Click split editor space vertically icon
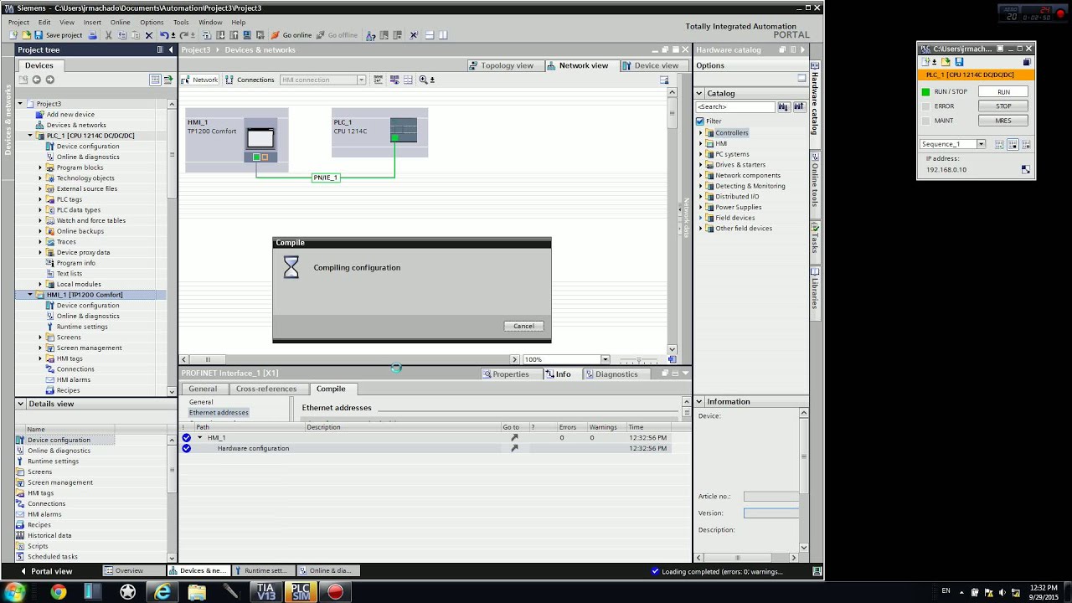1072x603 pixels. (443, 35)
